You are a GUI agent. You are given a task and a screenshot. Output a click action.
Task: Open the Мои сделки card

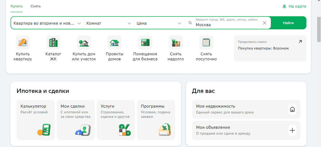76,120
